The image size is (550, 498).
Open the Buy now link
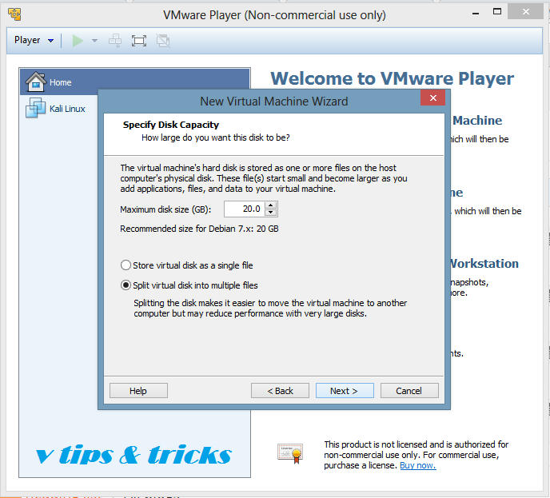[x=418, y=465]
